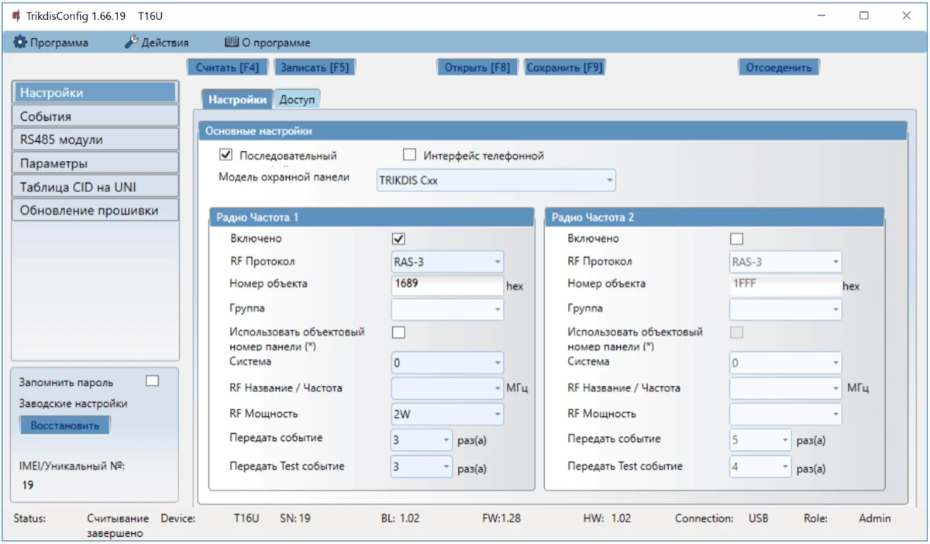Expand the RF Протокол dropdown in Радио Частота 1
Image resolution: width=930 pixels, height=544 pixels.
coord(447,262)
